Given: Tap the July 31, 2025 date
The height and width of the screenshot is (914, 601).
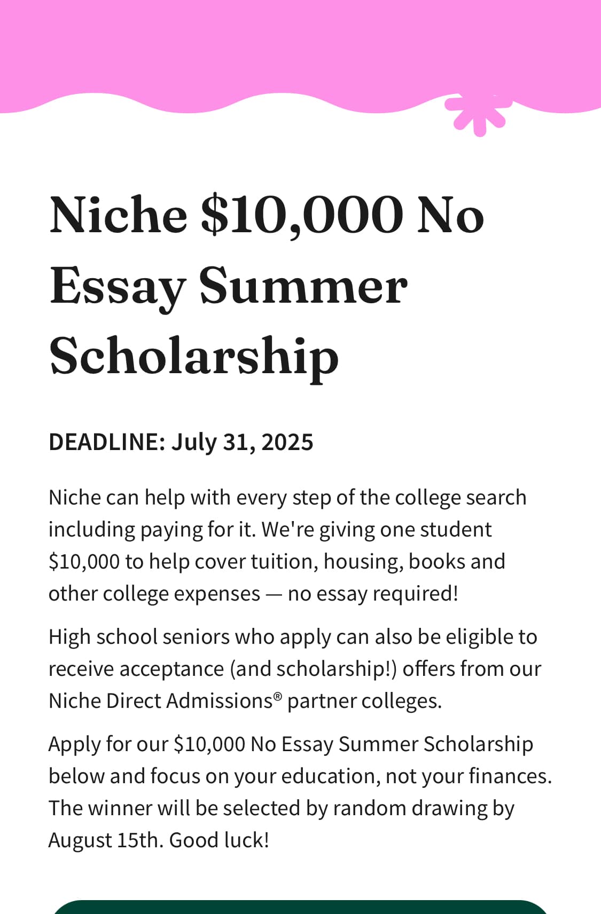Looking at the screenshot, I should click(242, 443).
